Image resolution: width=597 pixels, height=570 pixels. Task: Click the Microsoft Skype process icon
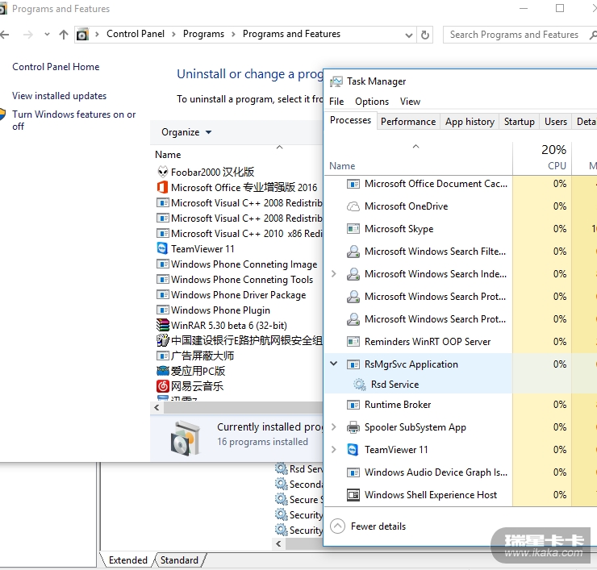click(x=353, y=229)
